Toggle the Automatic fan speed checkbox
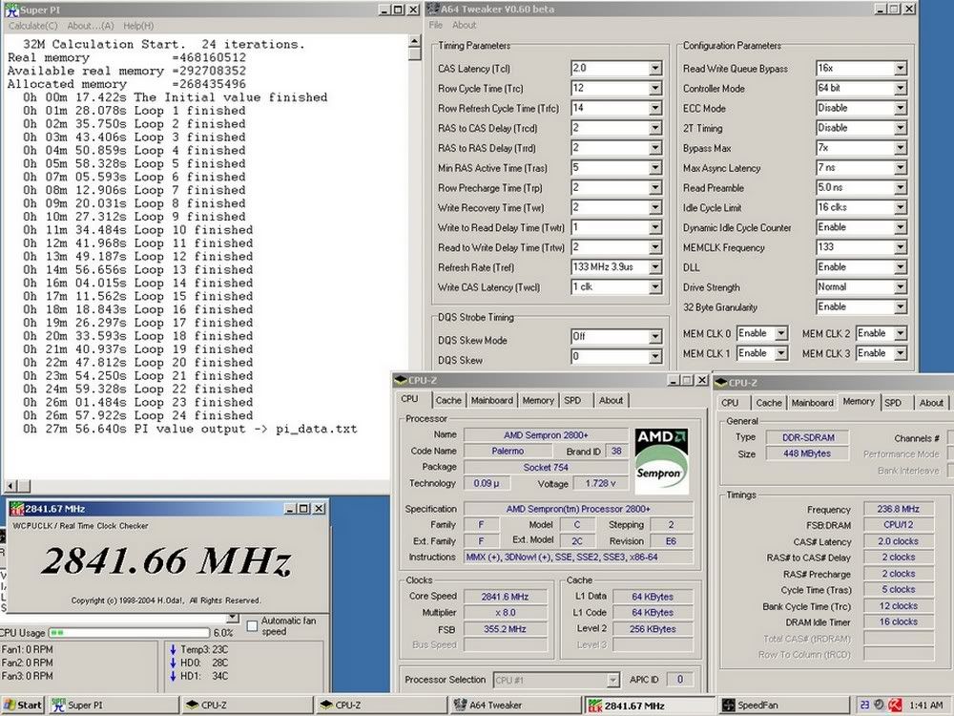 [252, 626]
